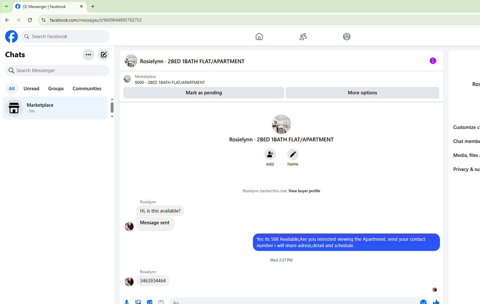Reload the page with browser refresh icon
Viewport: 480px width, 304px height.
click(30, 20)
